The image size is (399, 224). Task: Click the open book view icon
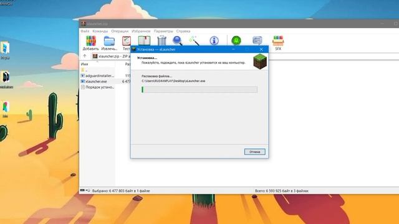(x=144, y=40)
